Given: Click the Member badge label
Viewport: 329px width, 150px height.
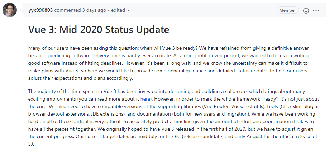Looking at the screenshot, I should pyautogui.click(x=287, y=10).
